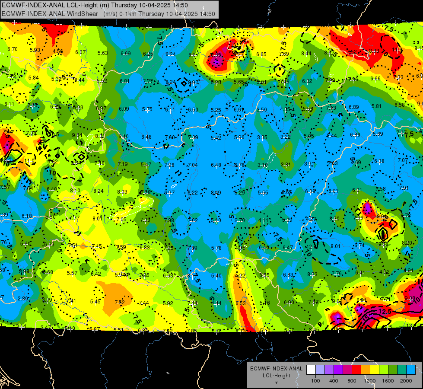Click the wind shear value '5.42'
423x389 pixels.
216,138
